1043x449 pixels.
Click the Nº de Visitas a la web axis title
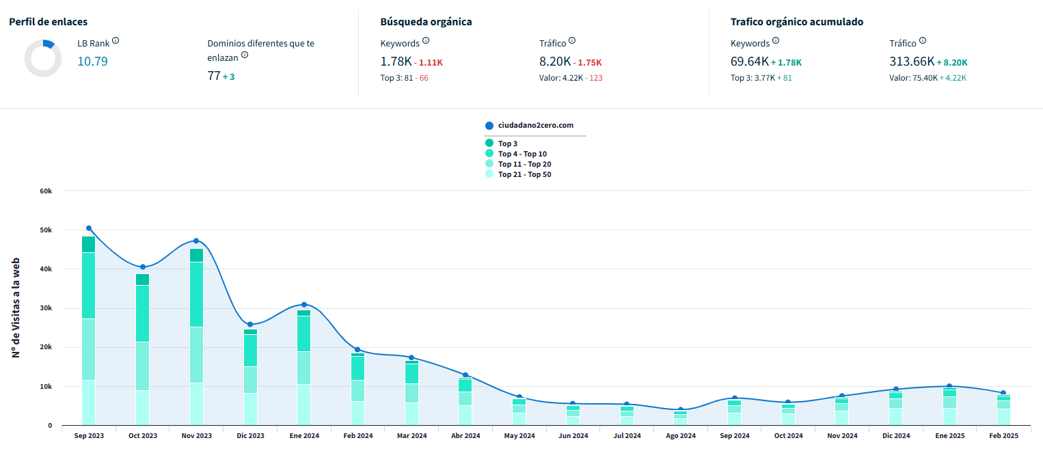[x=15, y=308]
